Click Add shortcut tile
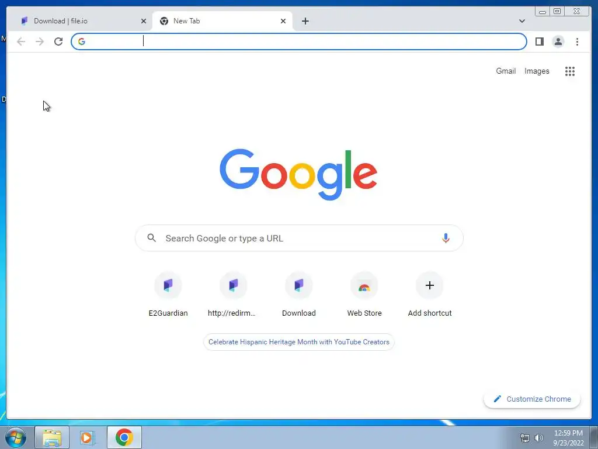 click(x=430, y=295)
